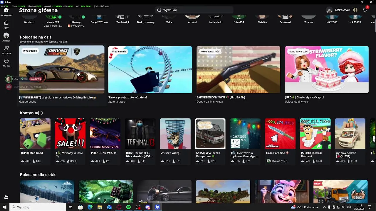Open the Windows notification center icon
The width and height of the screenshot is (376, 211).
tap(370, 207)
